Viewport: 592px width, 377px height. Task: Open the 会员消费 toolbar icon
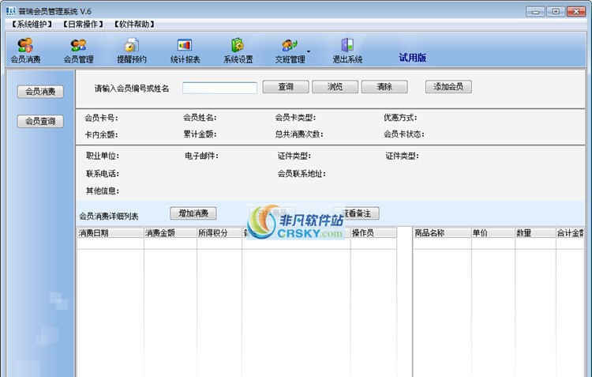pyautogui.click(x=25, y=51)
